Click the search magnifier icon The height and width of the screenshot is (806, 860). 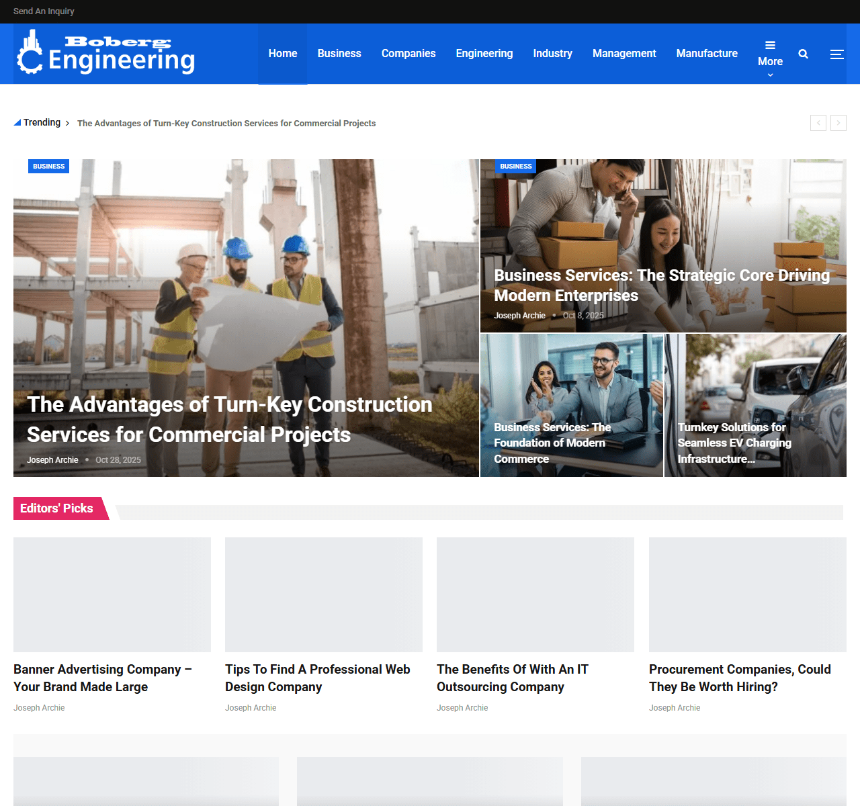pos(803,54)
